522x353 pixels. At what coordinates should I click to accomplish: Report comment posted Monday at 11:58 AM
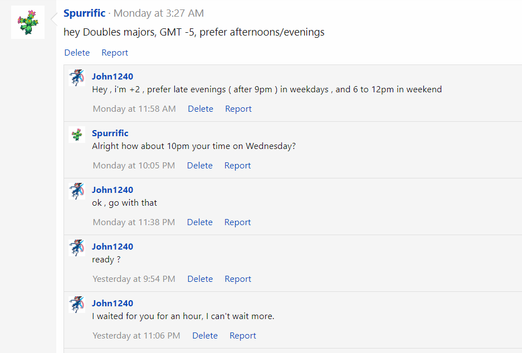pos(238,109)
